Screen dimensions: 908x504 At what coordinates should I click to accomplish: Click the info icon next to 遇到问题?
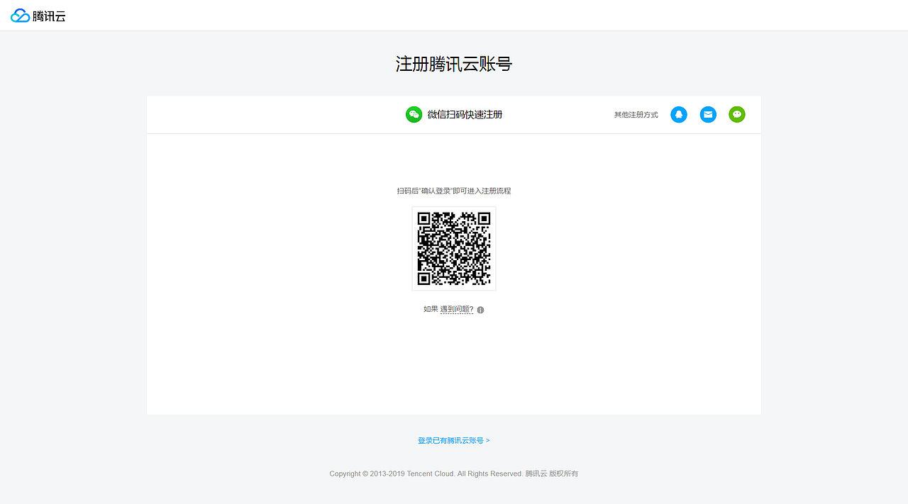click(480, 310)
